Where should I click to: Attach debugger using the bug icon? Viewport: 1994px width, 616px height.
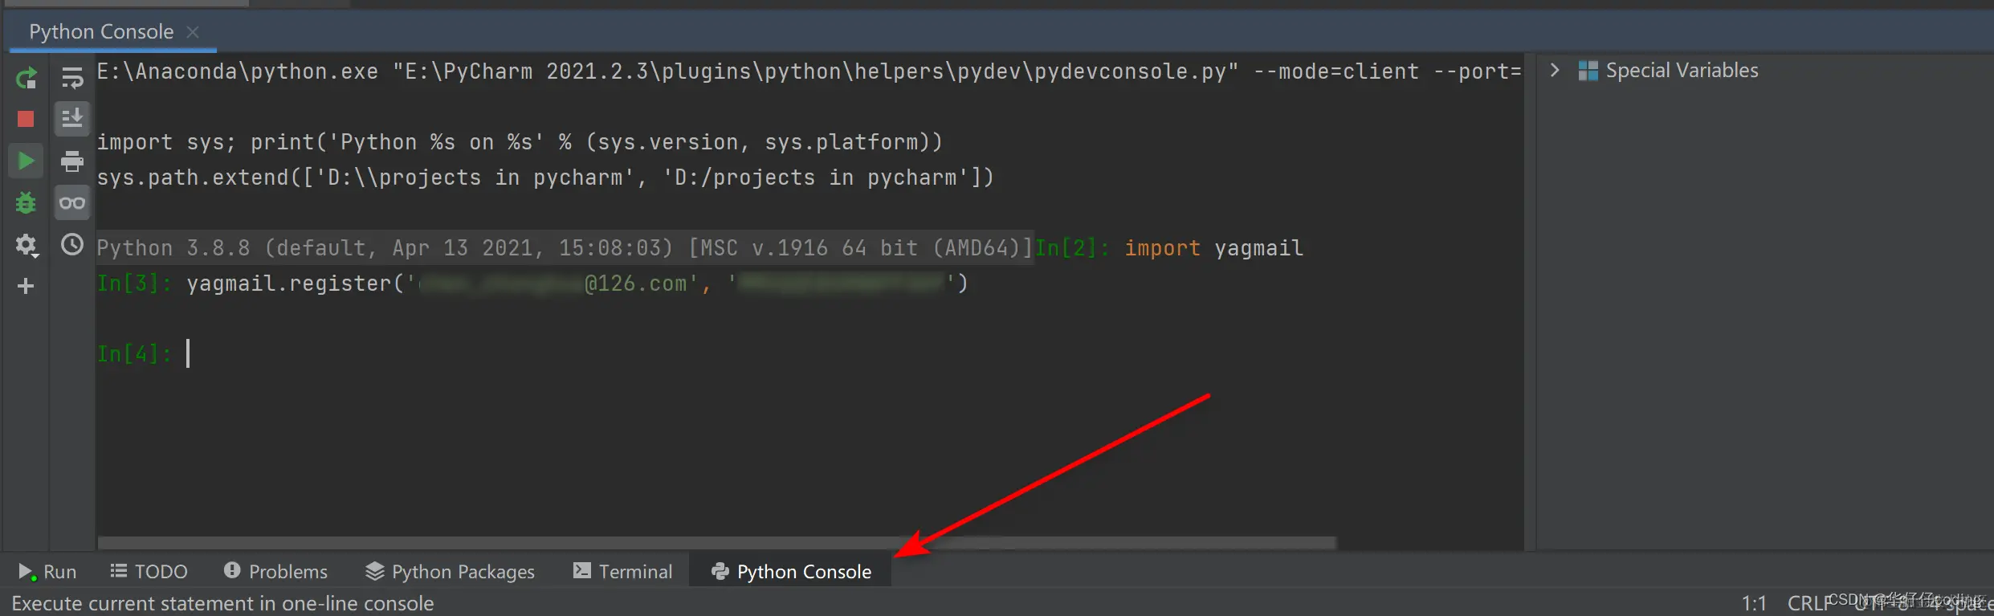26,202
